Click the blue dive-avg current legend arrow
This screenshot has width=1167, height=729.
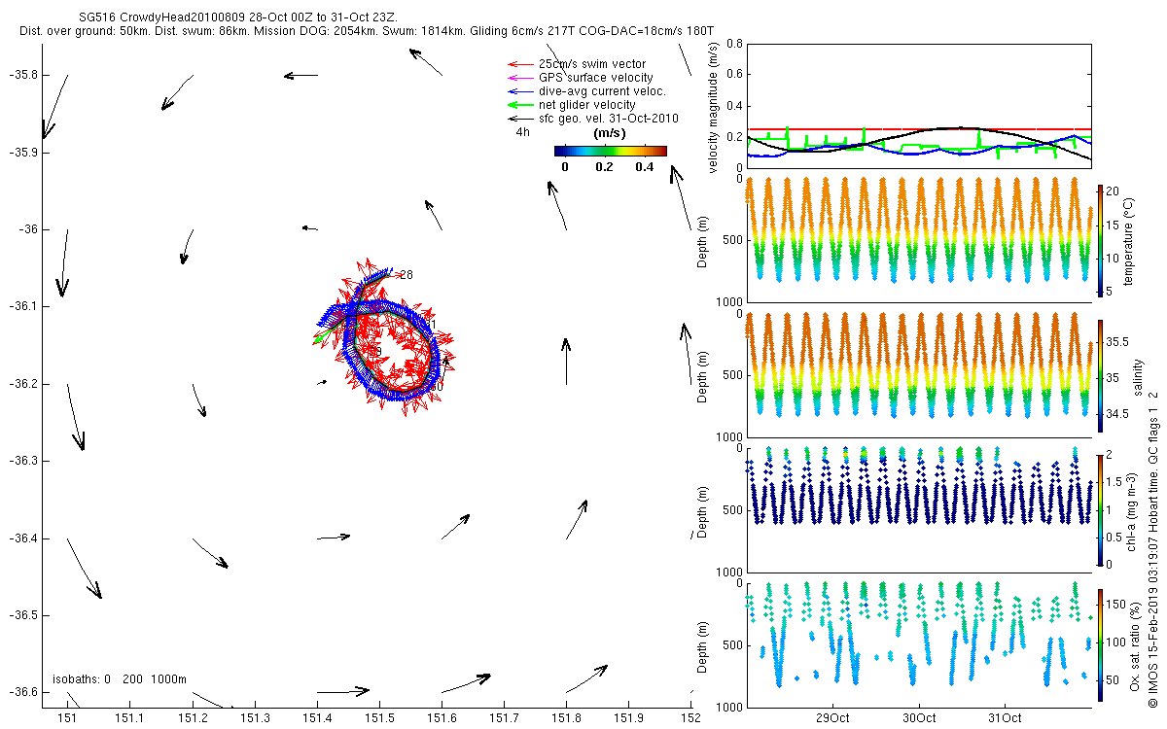[519, 91]
